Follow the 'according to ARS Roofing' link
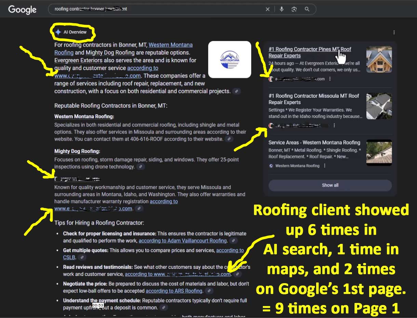Viewport: 417px width, 318px height. 174,291
